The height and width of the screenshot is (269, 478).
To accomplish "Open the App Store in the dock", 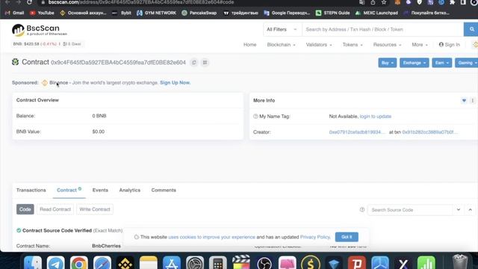I will click(172, 263).
